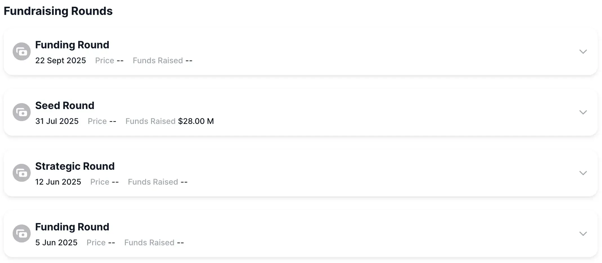Open the Funding Round title dated 5 Jun 2025
The image size is (602, 263).
click(72, 227)
